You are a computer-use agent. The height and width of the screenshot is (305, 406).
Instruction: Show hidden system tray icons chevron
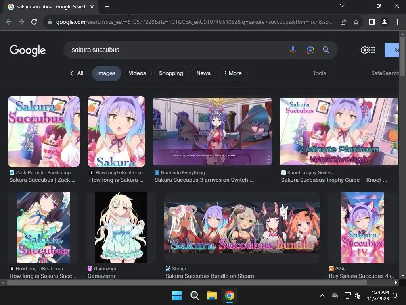(322, 295)
